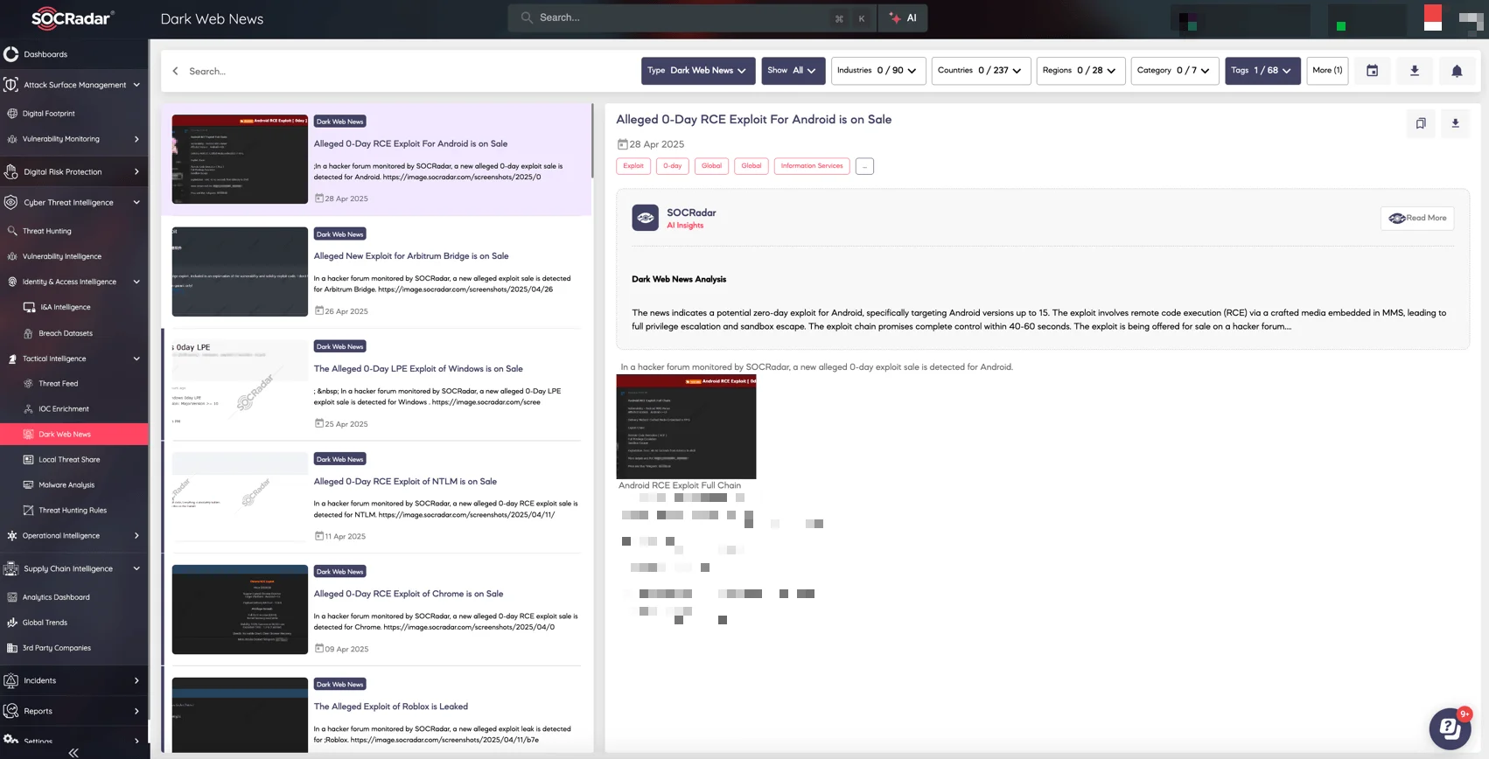1489x759 pixels.
Task: Click the notification bell icon
Action: [x=1457, y=71]
